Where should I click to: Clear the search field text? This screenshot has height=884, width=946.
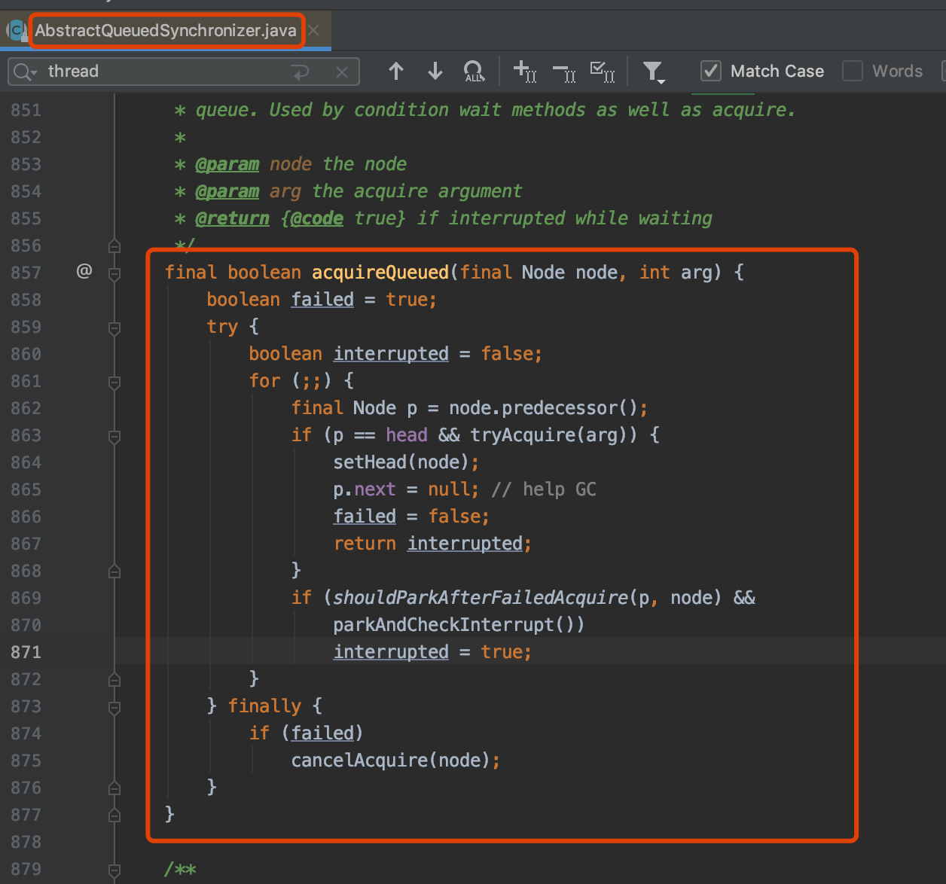(x=342, y=72)
